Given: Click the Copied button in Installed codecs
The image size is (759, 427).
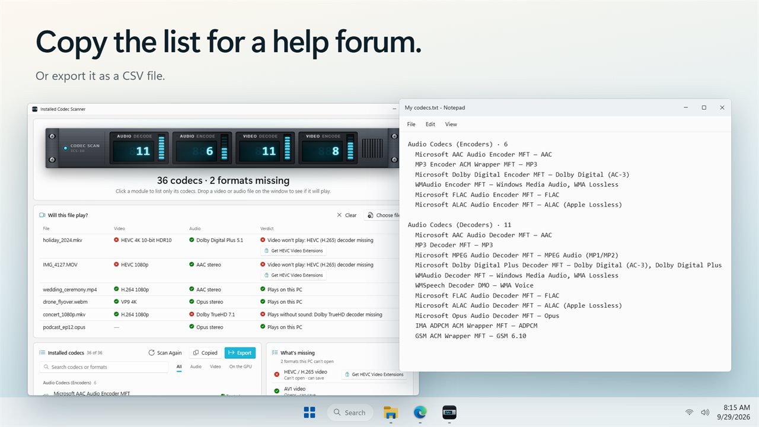Looking at the screenshot, I should pyautogui.click(x=205, y=353).
